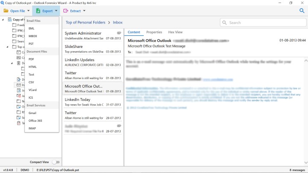Choose CSV from the Export menu

point(42,82)
